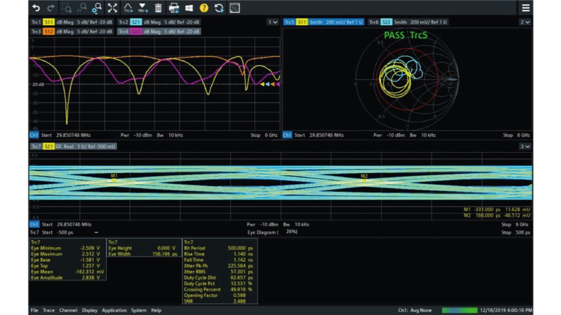
Task: Open the Trace menu
Action: (x=49, y=310)
